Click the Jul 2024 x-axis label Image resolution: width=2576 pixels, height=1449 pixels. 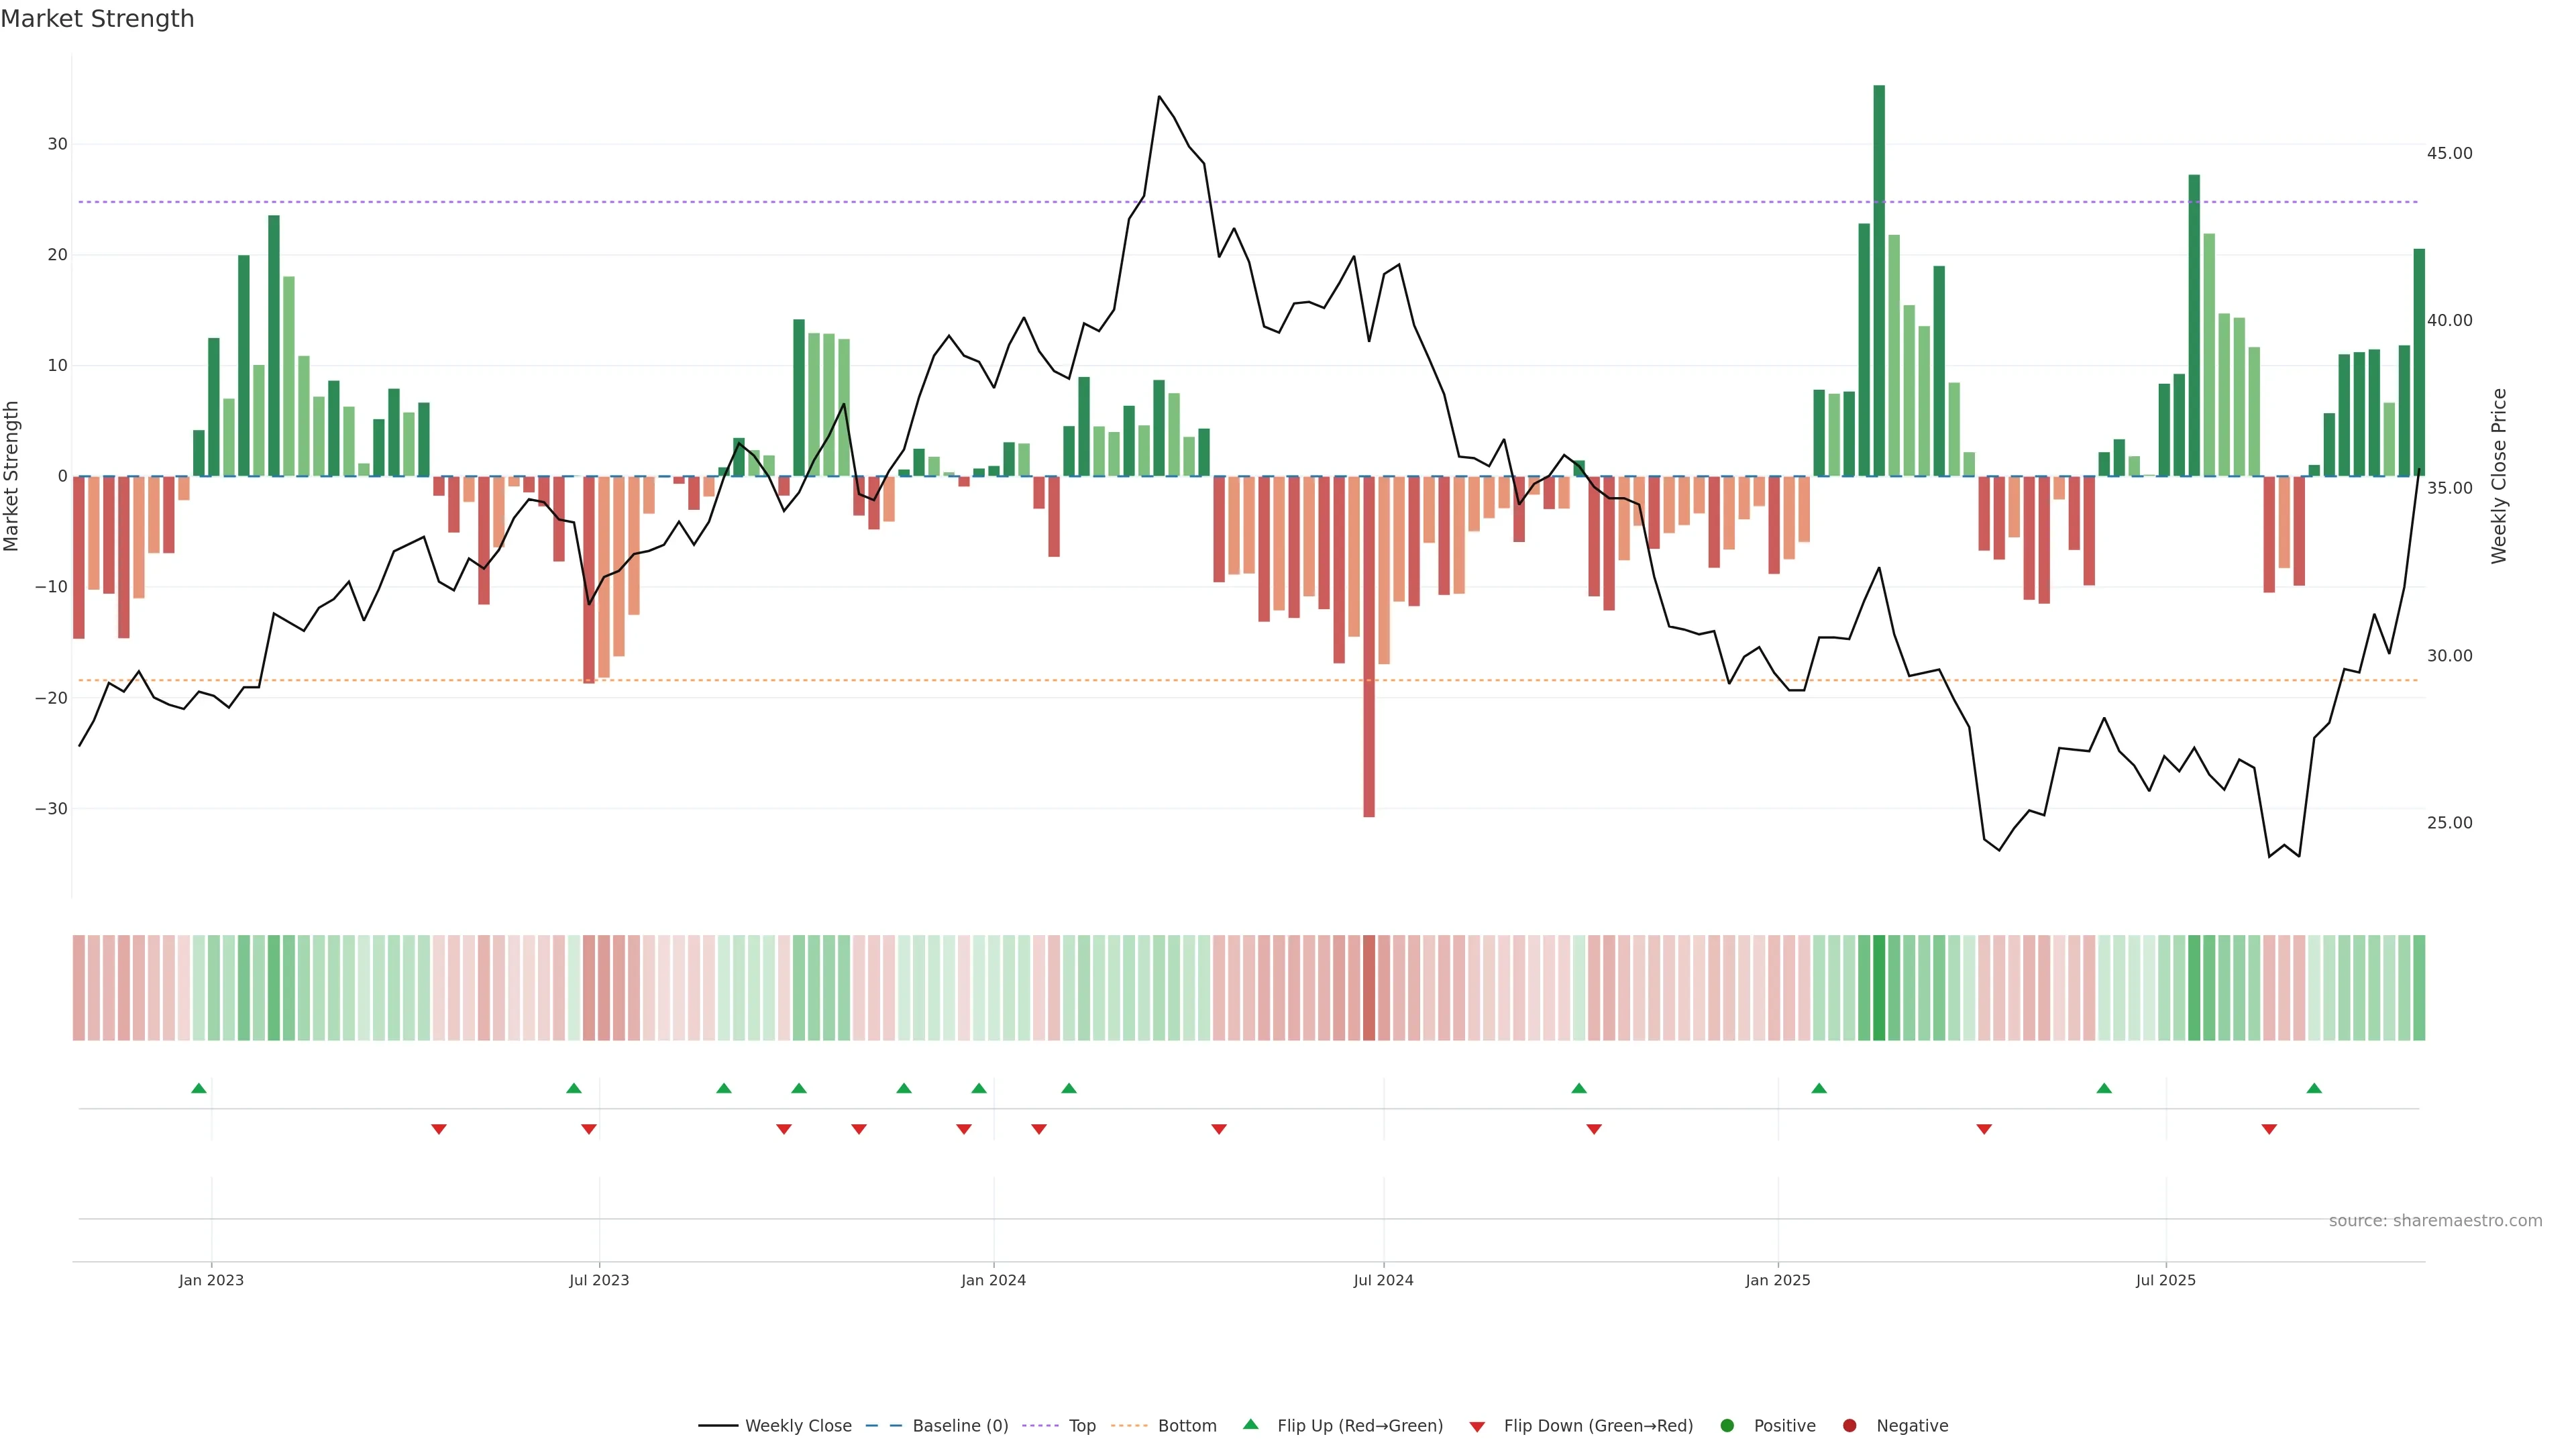coord(1383,1280)
